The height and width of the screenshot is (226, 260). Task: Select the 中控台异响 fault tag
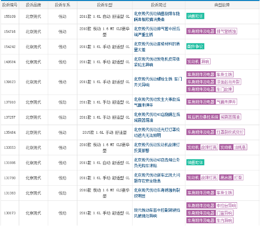(x=211, y=205)
